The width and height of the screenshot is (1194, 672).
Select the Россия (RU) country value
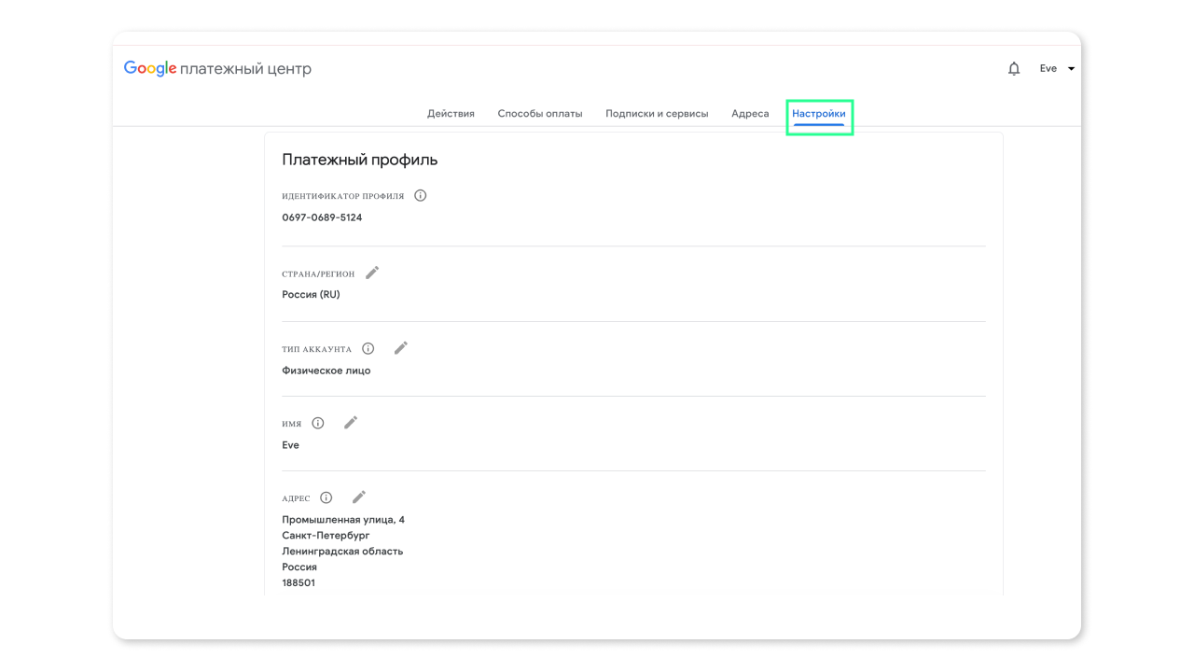310,294
